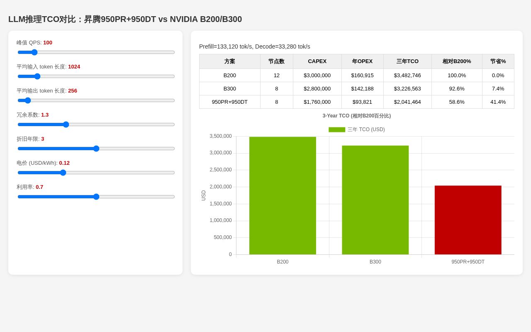Click the 3-Year TCO chart title

click(x=357, y=116)
